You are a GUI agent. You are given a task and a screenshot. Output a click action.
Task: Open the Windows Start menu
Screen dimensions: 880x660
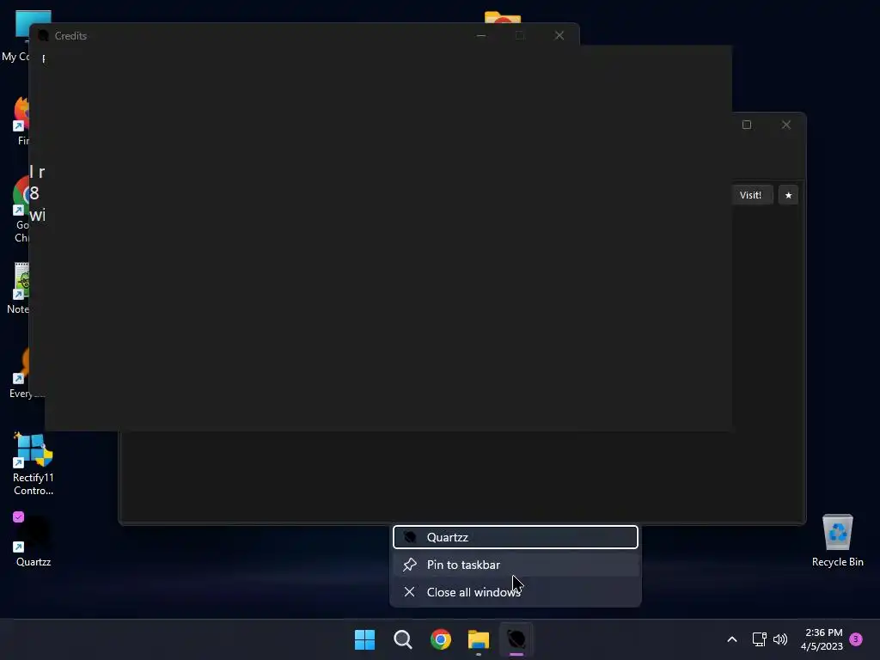coord(364,639)
